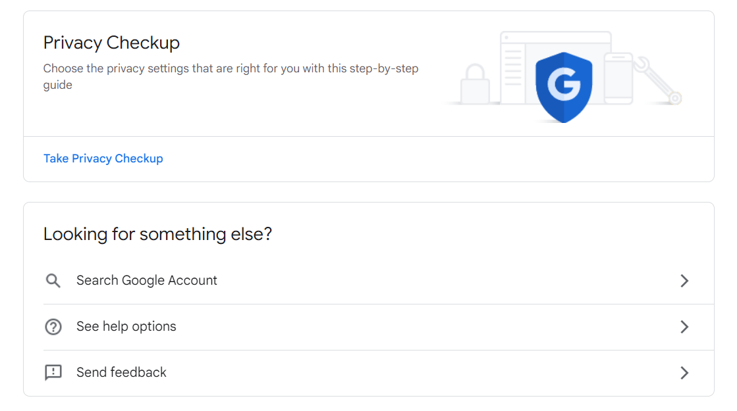The image size is (737, 411).
Task: Open the Take Privacy Checkup link
Action: tap(103, 158)
